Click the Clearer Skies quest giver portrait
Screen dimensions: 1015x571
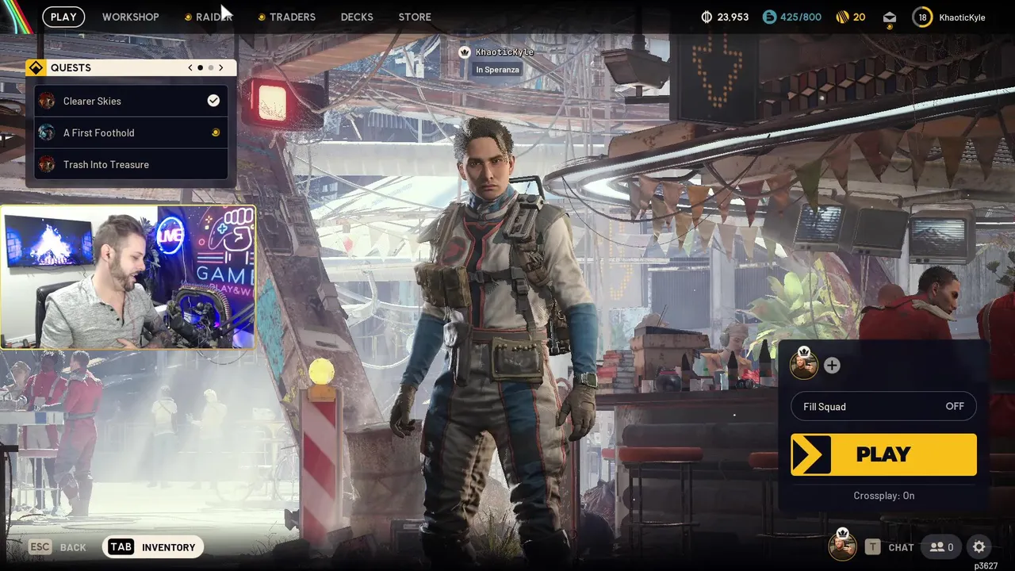coord(47,101)
